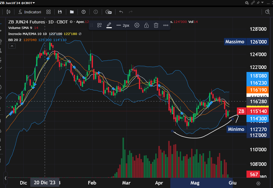Click the curved arrow end anchor point
273x188 pixels.
click(233, 119)
